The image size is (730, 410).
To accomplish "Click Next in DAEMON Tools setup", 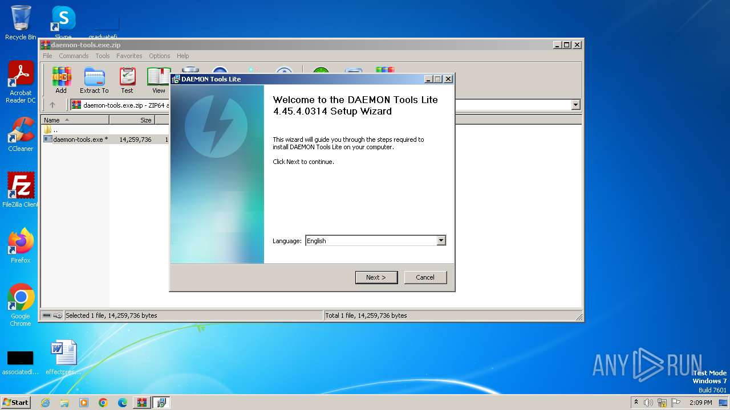I will pos(376,277).
